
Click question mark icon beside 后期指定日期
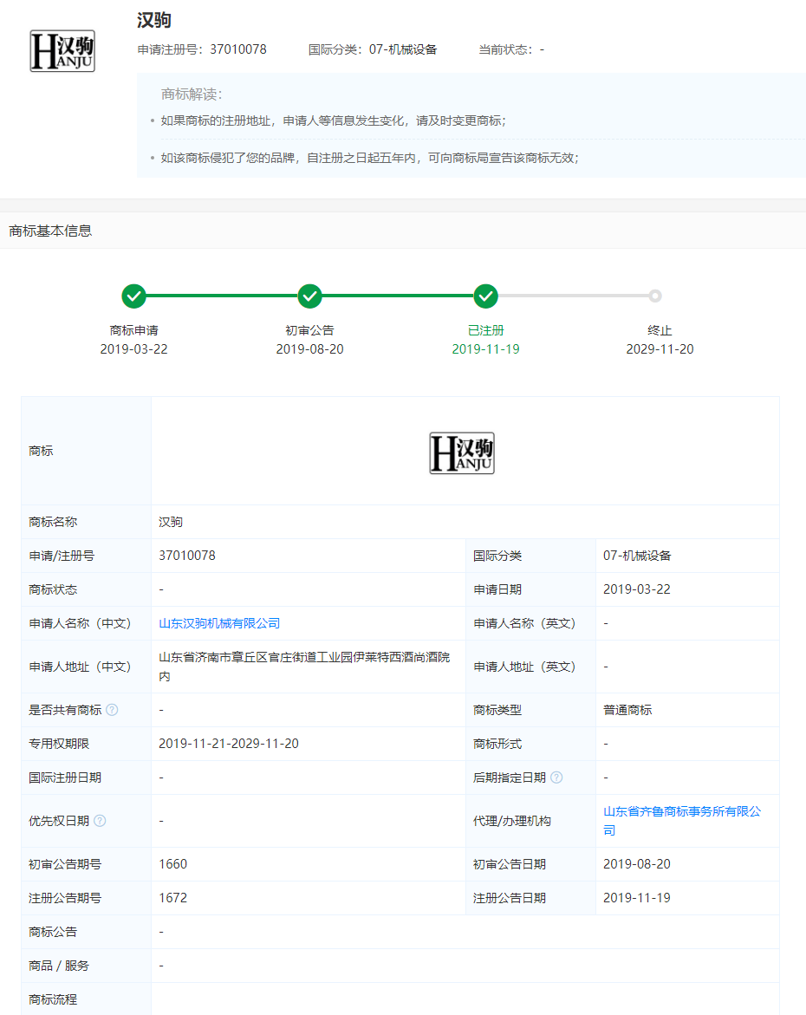556,778
